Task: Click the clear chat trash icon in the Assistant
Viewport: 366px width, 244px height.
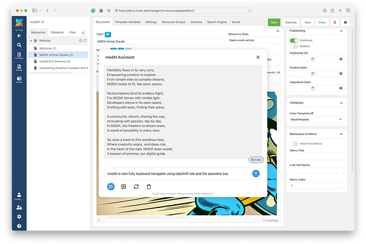Action: point(149,187)
